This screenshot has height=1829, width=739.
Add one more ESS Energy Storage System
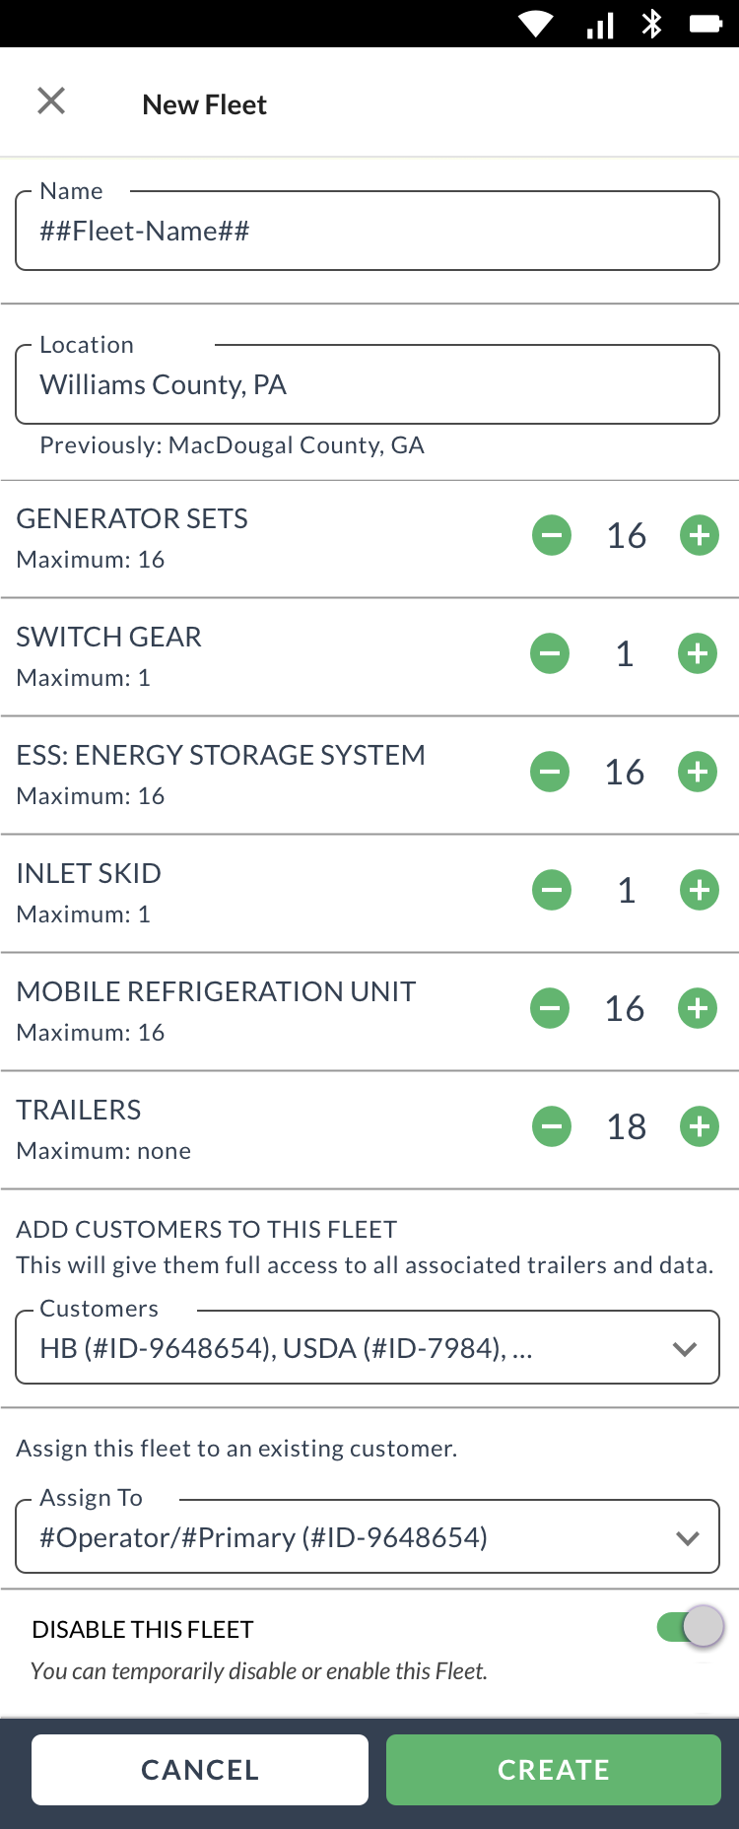coord(698,772)
